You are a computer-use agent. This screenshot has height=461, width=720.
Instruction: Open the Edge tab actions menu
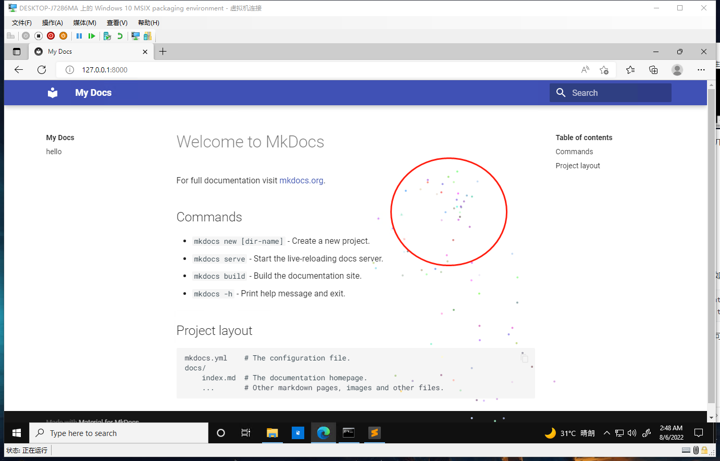tap(17, 52)
